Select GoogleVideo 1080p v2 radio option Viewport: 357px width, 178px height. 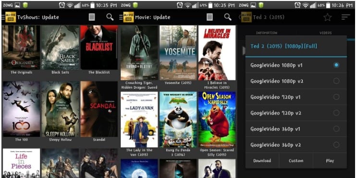(x=336, y=81)
